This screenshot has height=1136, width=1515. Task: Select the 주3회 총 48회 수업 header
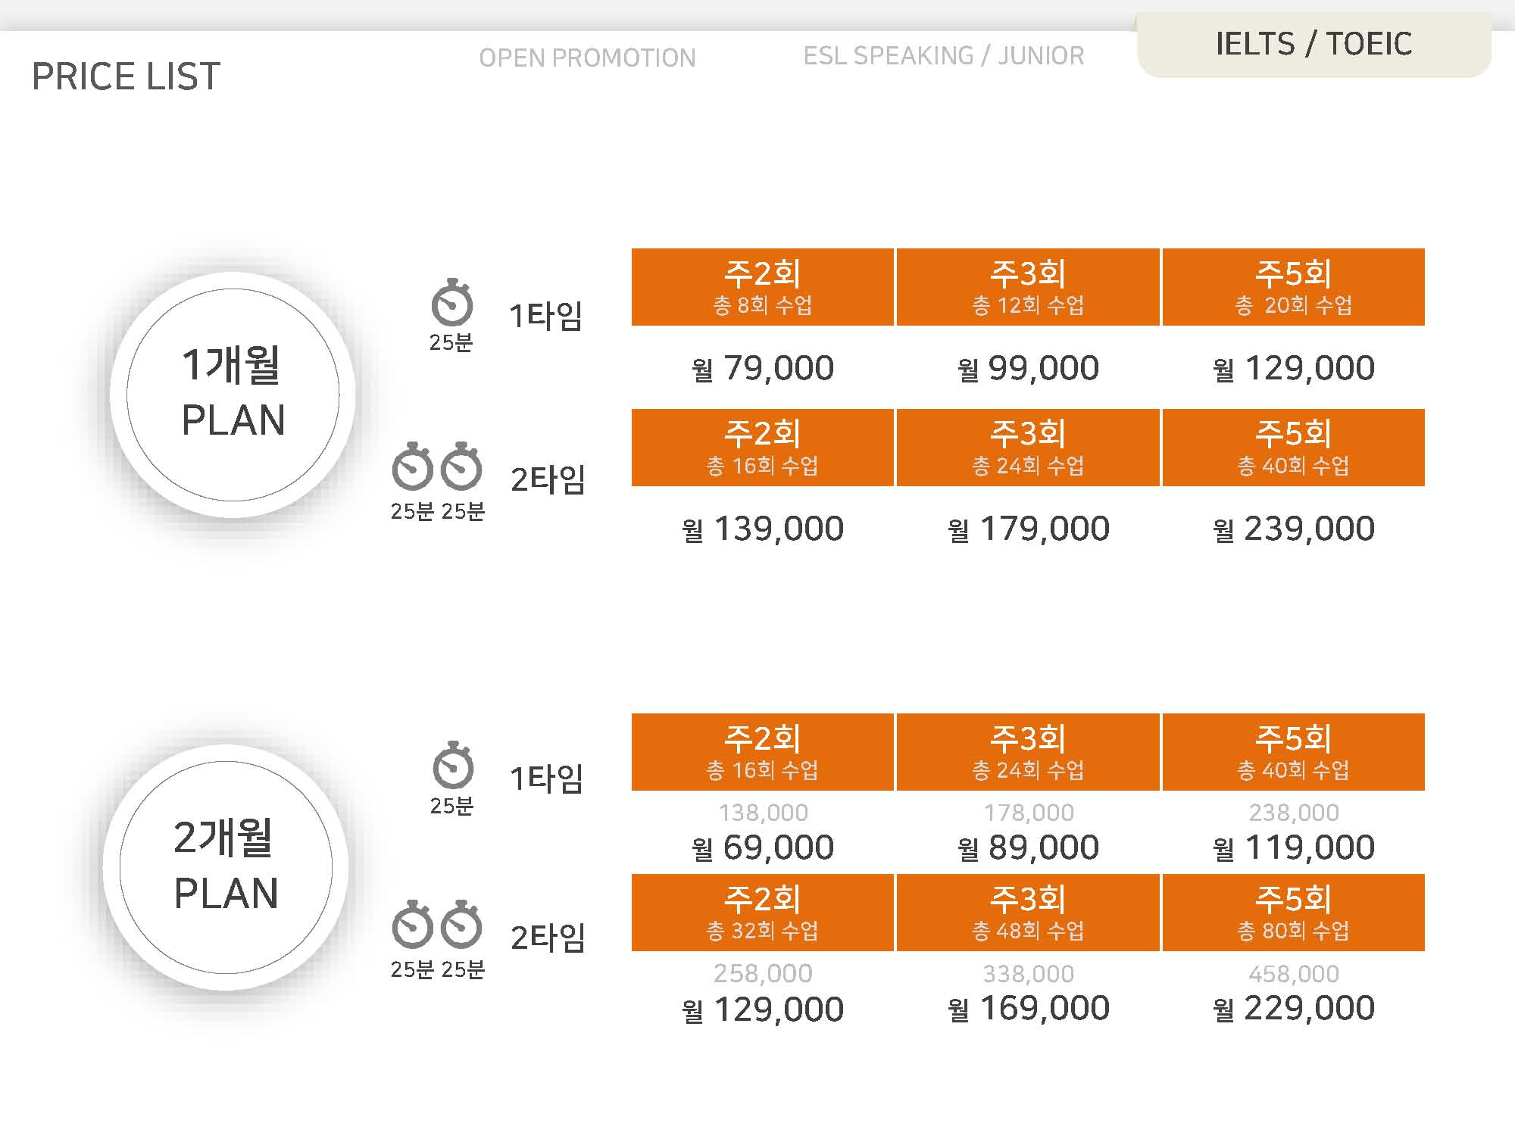click(x=1028, y=913)
